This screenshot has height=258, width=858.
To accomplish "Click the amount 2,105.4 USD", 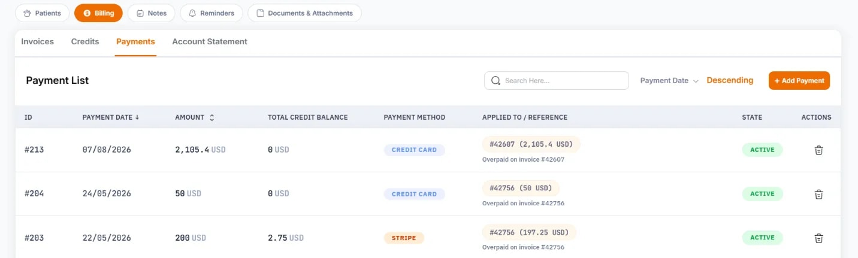I will (x=200, y=150).
